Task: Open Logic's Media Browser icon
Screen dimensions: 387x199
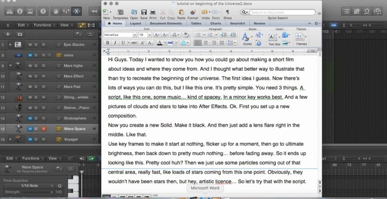Action: coord(377,11)
